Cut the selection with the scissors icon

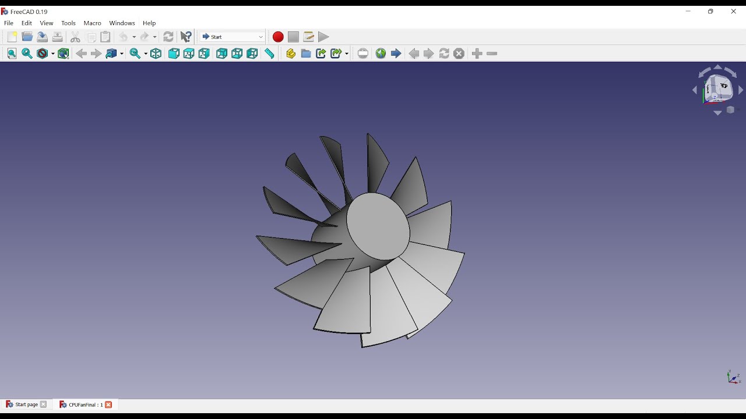[x=75, y=37]
